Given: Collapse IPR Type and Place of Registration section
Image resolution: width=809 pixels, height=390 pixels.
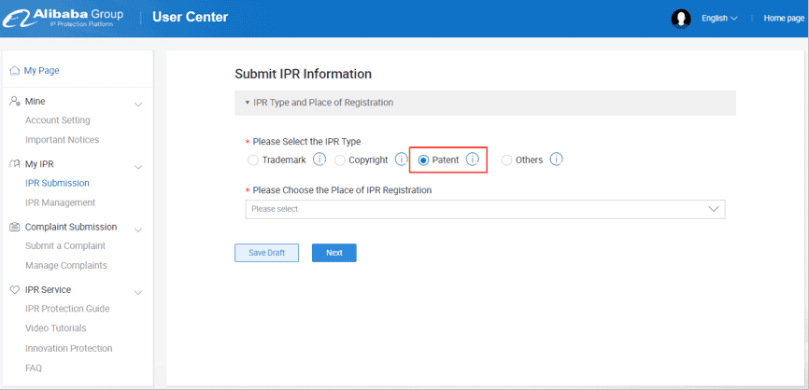Looking at the screenshot, I should tap(248, 103).
